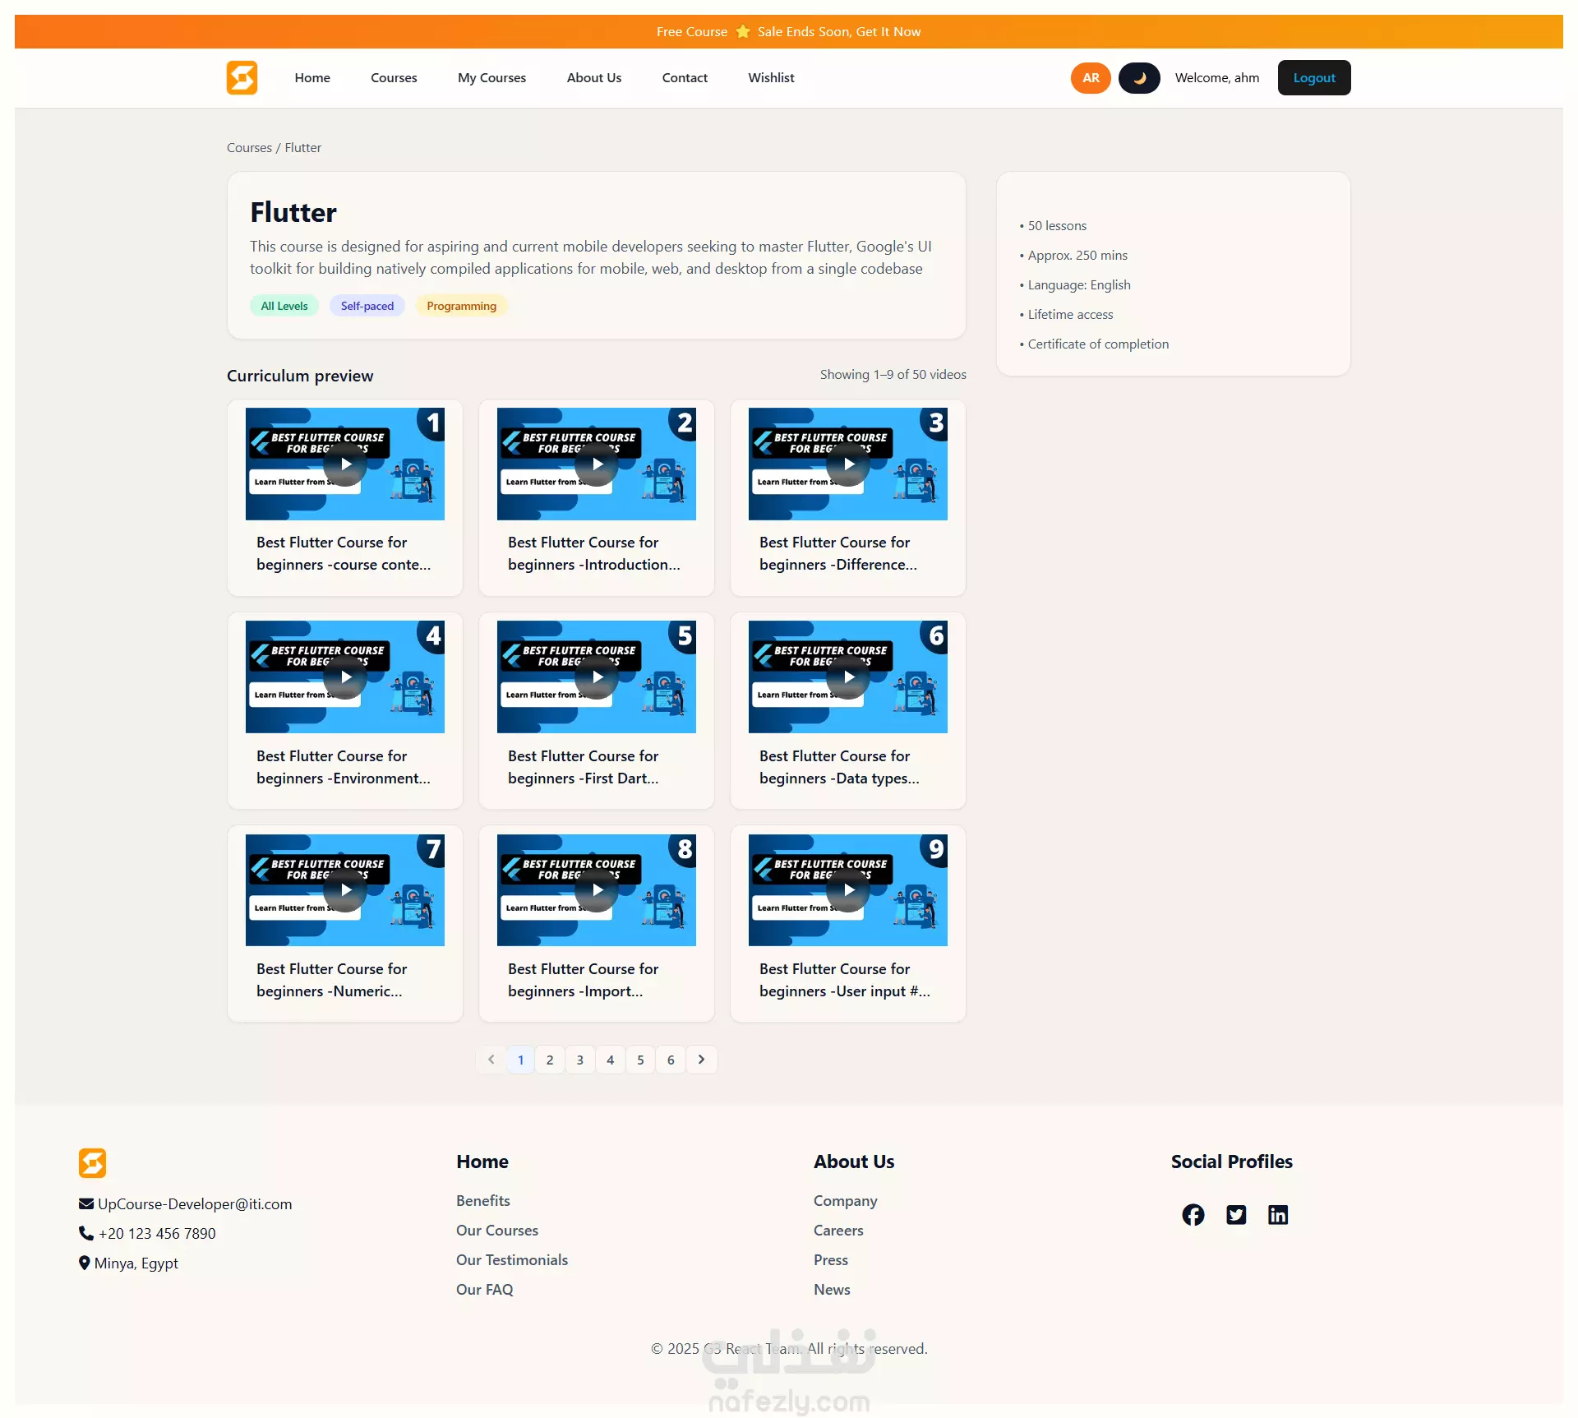Screen dimensions: 1578x1418
Task: Play video 1 with its play icon
Action: (345, 464)
